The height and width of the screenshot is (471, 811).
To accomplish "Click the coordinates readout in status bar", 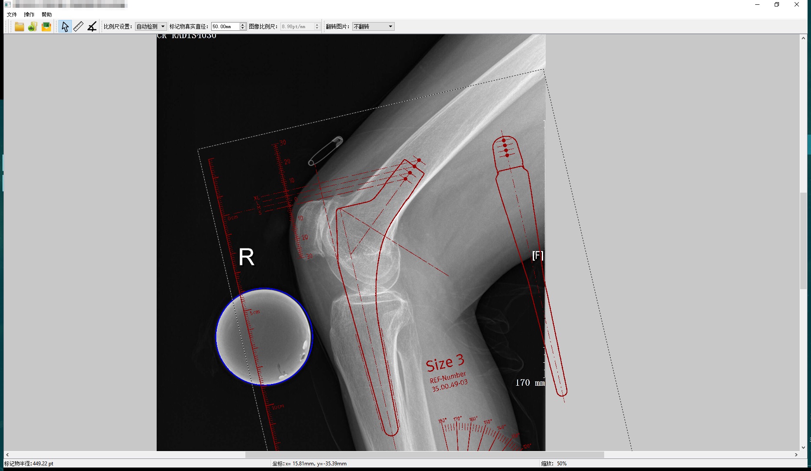I will (x=309, y=463).
